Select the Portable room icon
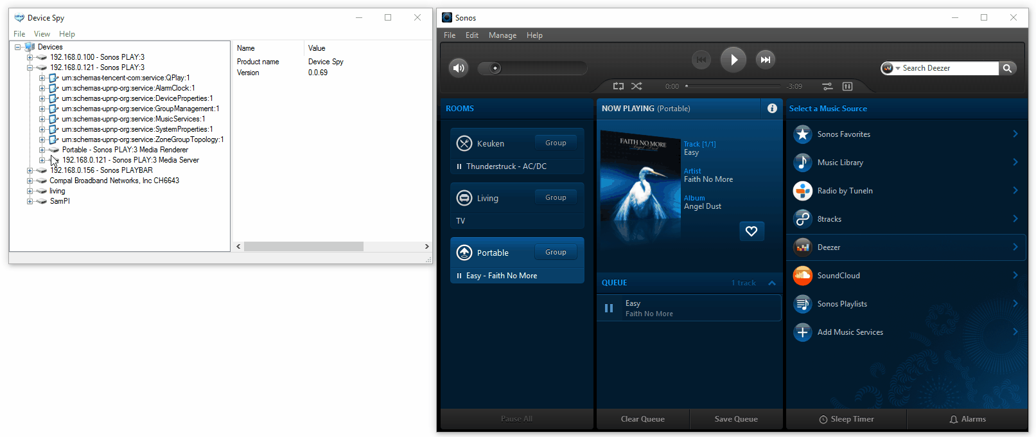The height and width of the screenshot is (437, 1036). point(464,253)
